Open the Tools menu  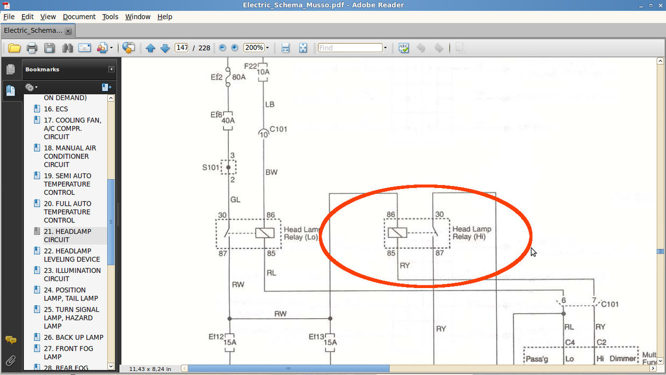tap(110, 17)
